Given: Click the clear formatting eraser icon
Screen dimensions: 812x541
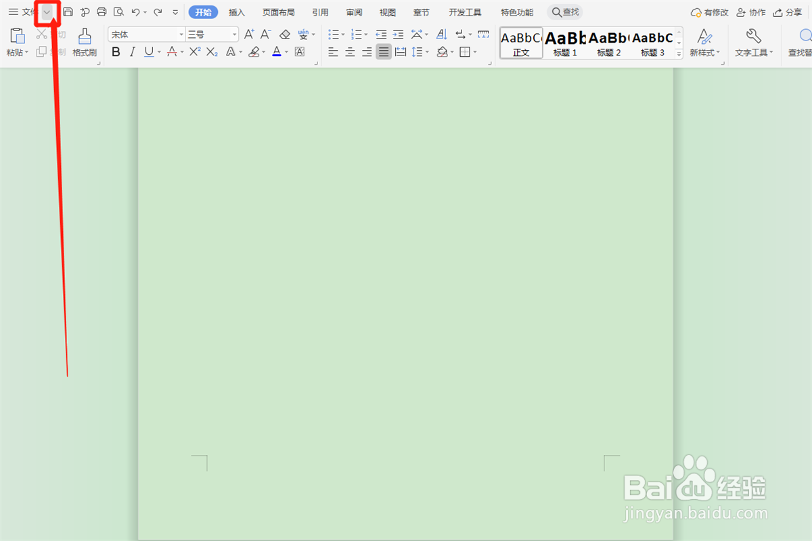Looking at the screenshot, I should pos(285,34).
